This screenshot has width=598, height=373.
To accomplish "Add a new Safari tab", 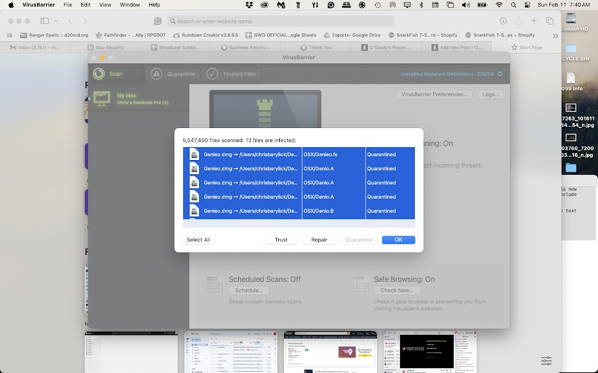I will pos(534,21).
